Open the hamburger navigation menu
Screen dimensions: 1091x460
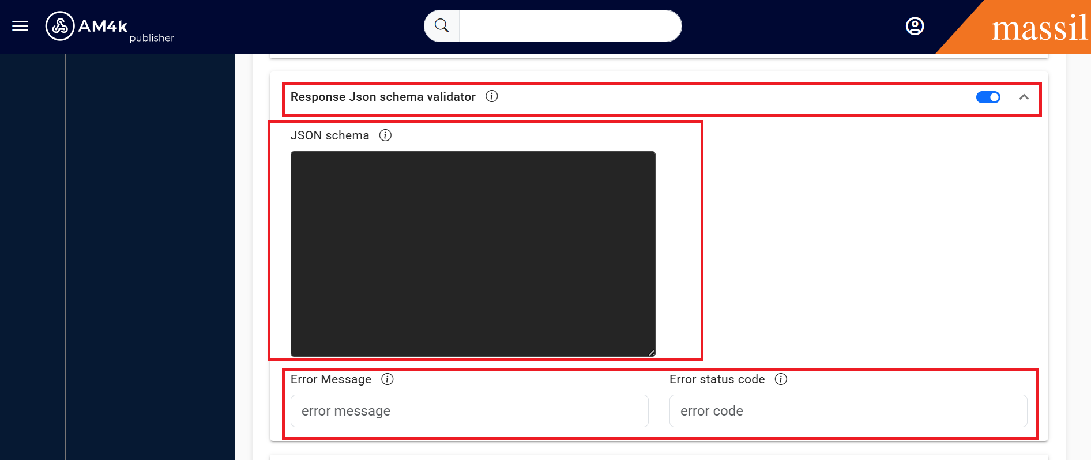20,26
